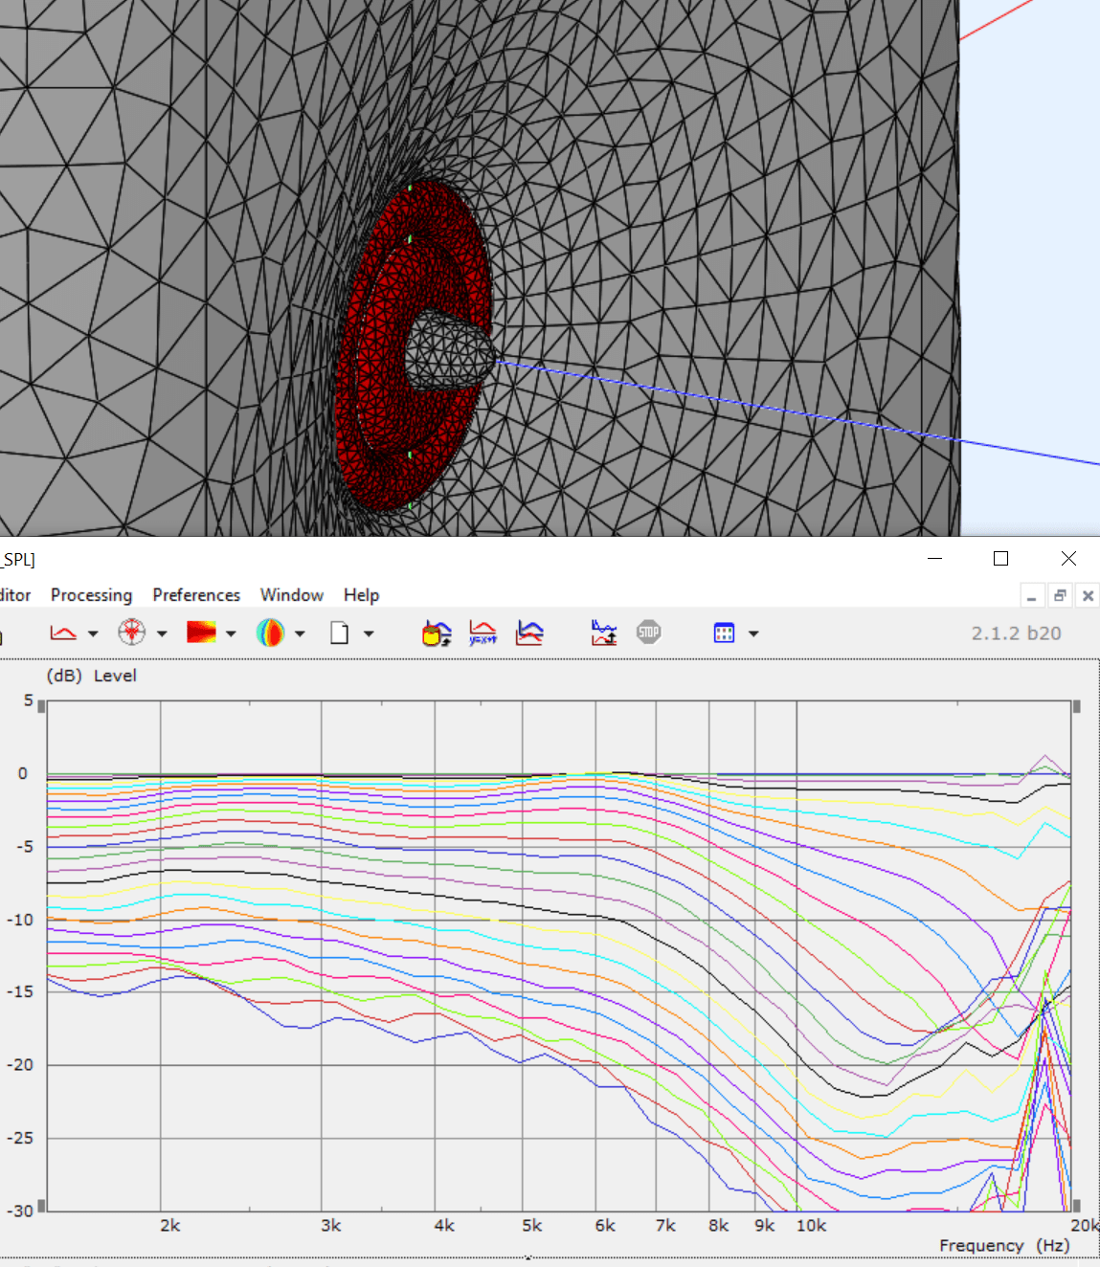Click the grey dust cap in 3D view
The image size is (1100, 1267).
click(x=448, y=349)
